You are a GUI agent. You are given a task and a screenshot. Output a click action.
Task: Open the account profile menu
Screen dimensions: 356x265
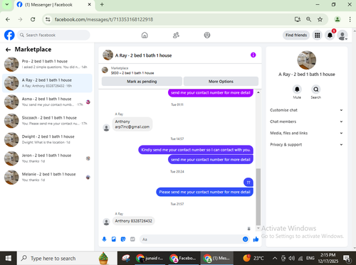(x=342, y=36)
